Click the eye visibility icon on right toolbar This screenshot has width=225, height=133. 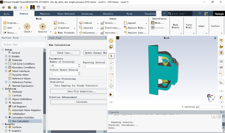point(221,62)
